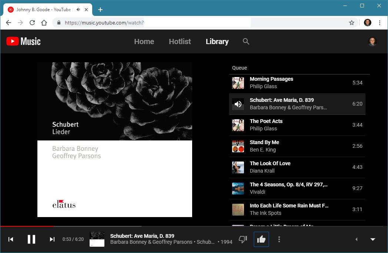
Task: Open the Chrome profile avatar
Action: [x=368, y=23]
